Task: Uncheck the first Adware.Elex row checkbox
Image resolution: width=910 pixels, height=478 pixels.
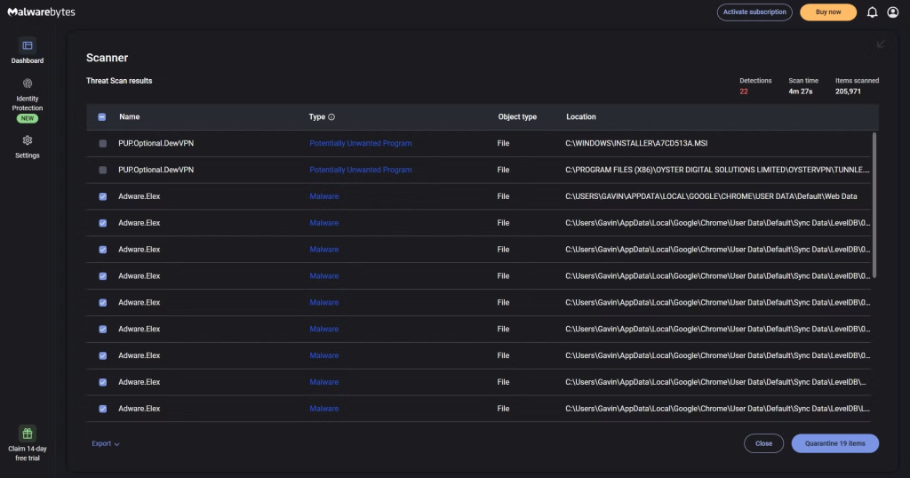Action: 102,196
